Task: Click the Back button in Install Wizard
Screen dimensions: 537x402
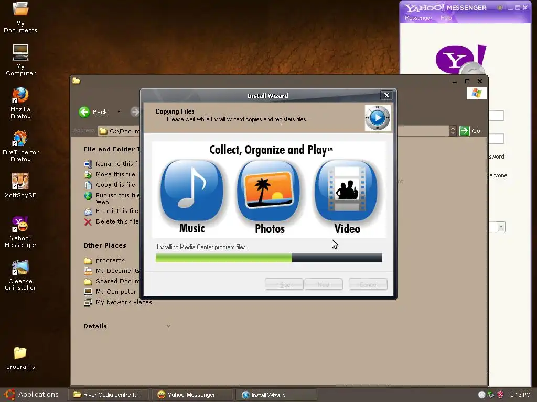Action: pos(284,284)
